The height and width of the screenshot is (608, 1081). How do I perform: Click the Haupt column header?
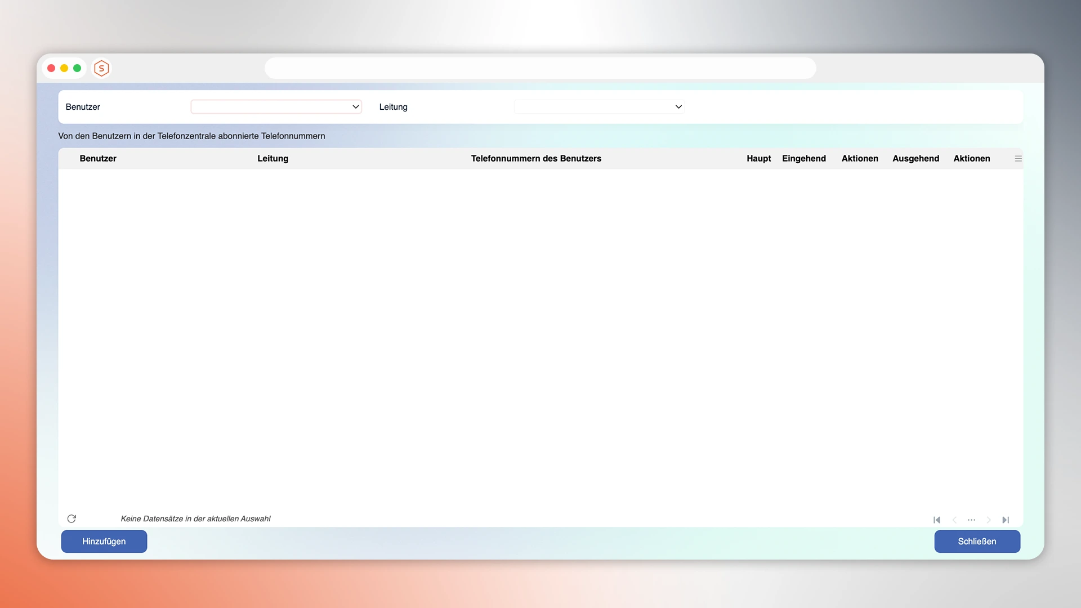coord(758,159)
